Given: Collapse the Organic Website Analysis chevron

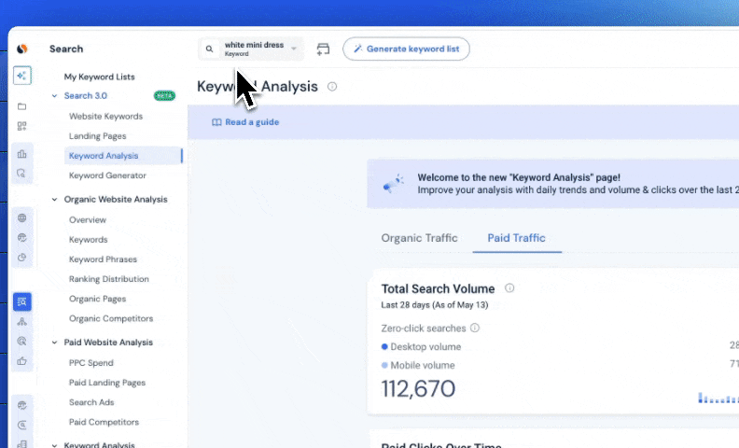Looking at the screenshot, I should point(54,200).
